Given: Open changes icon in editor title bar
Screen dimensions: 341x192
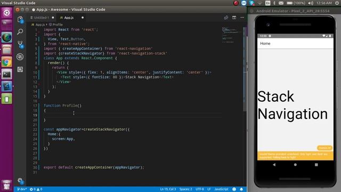Looking at the screenshot, I should pos(226,18).
